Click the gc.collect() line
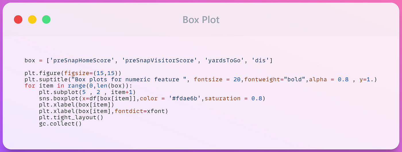This screenshot has width=402, height=152. [60, 124]
